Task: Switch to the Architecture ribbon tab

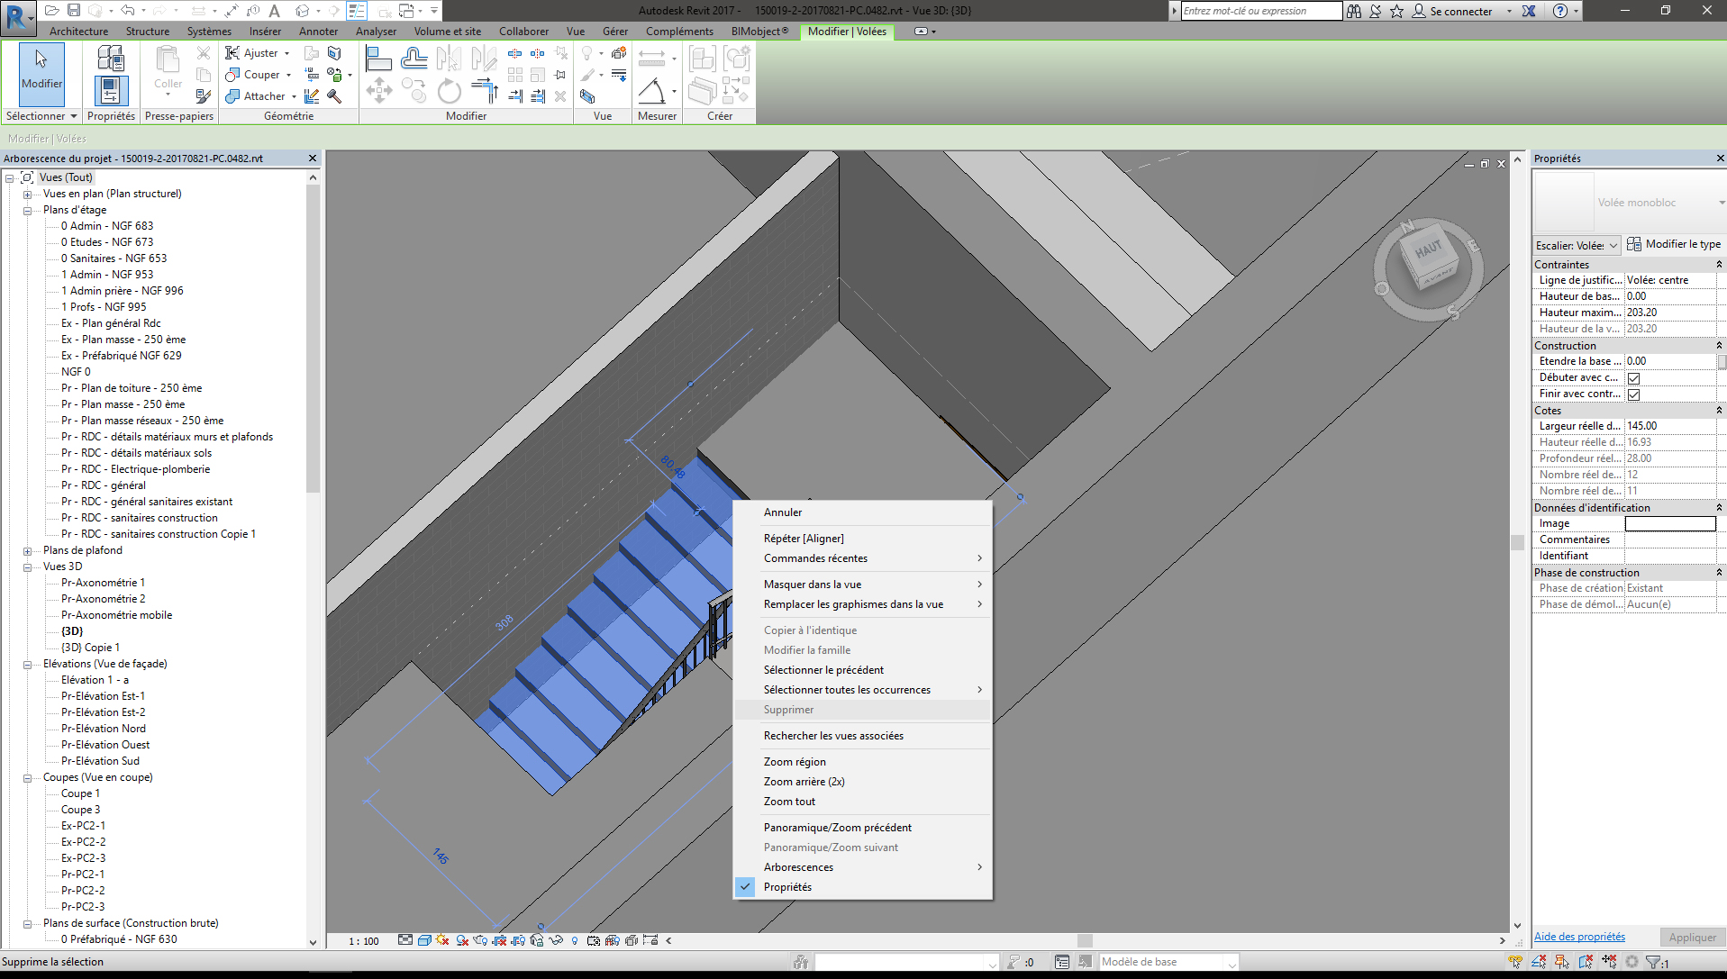Action: [x=78, y=31]
